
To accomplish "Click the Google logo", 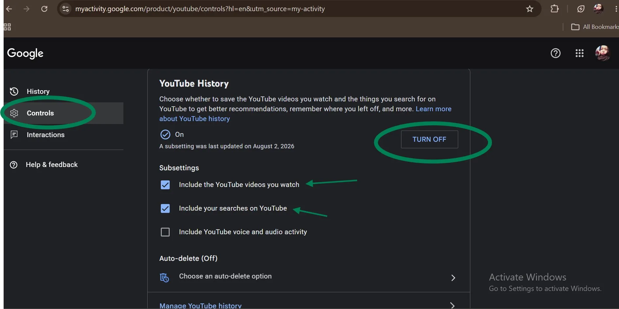I will click(25, 53).
